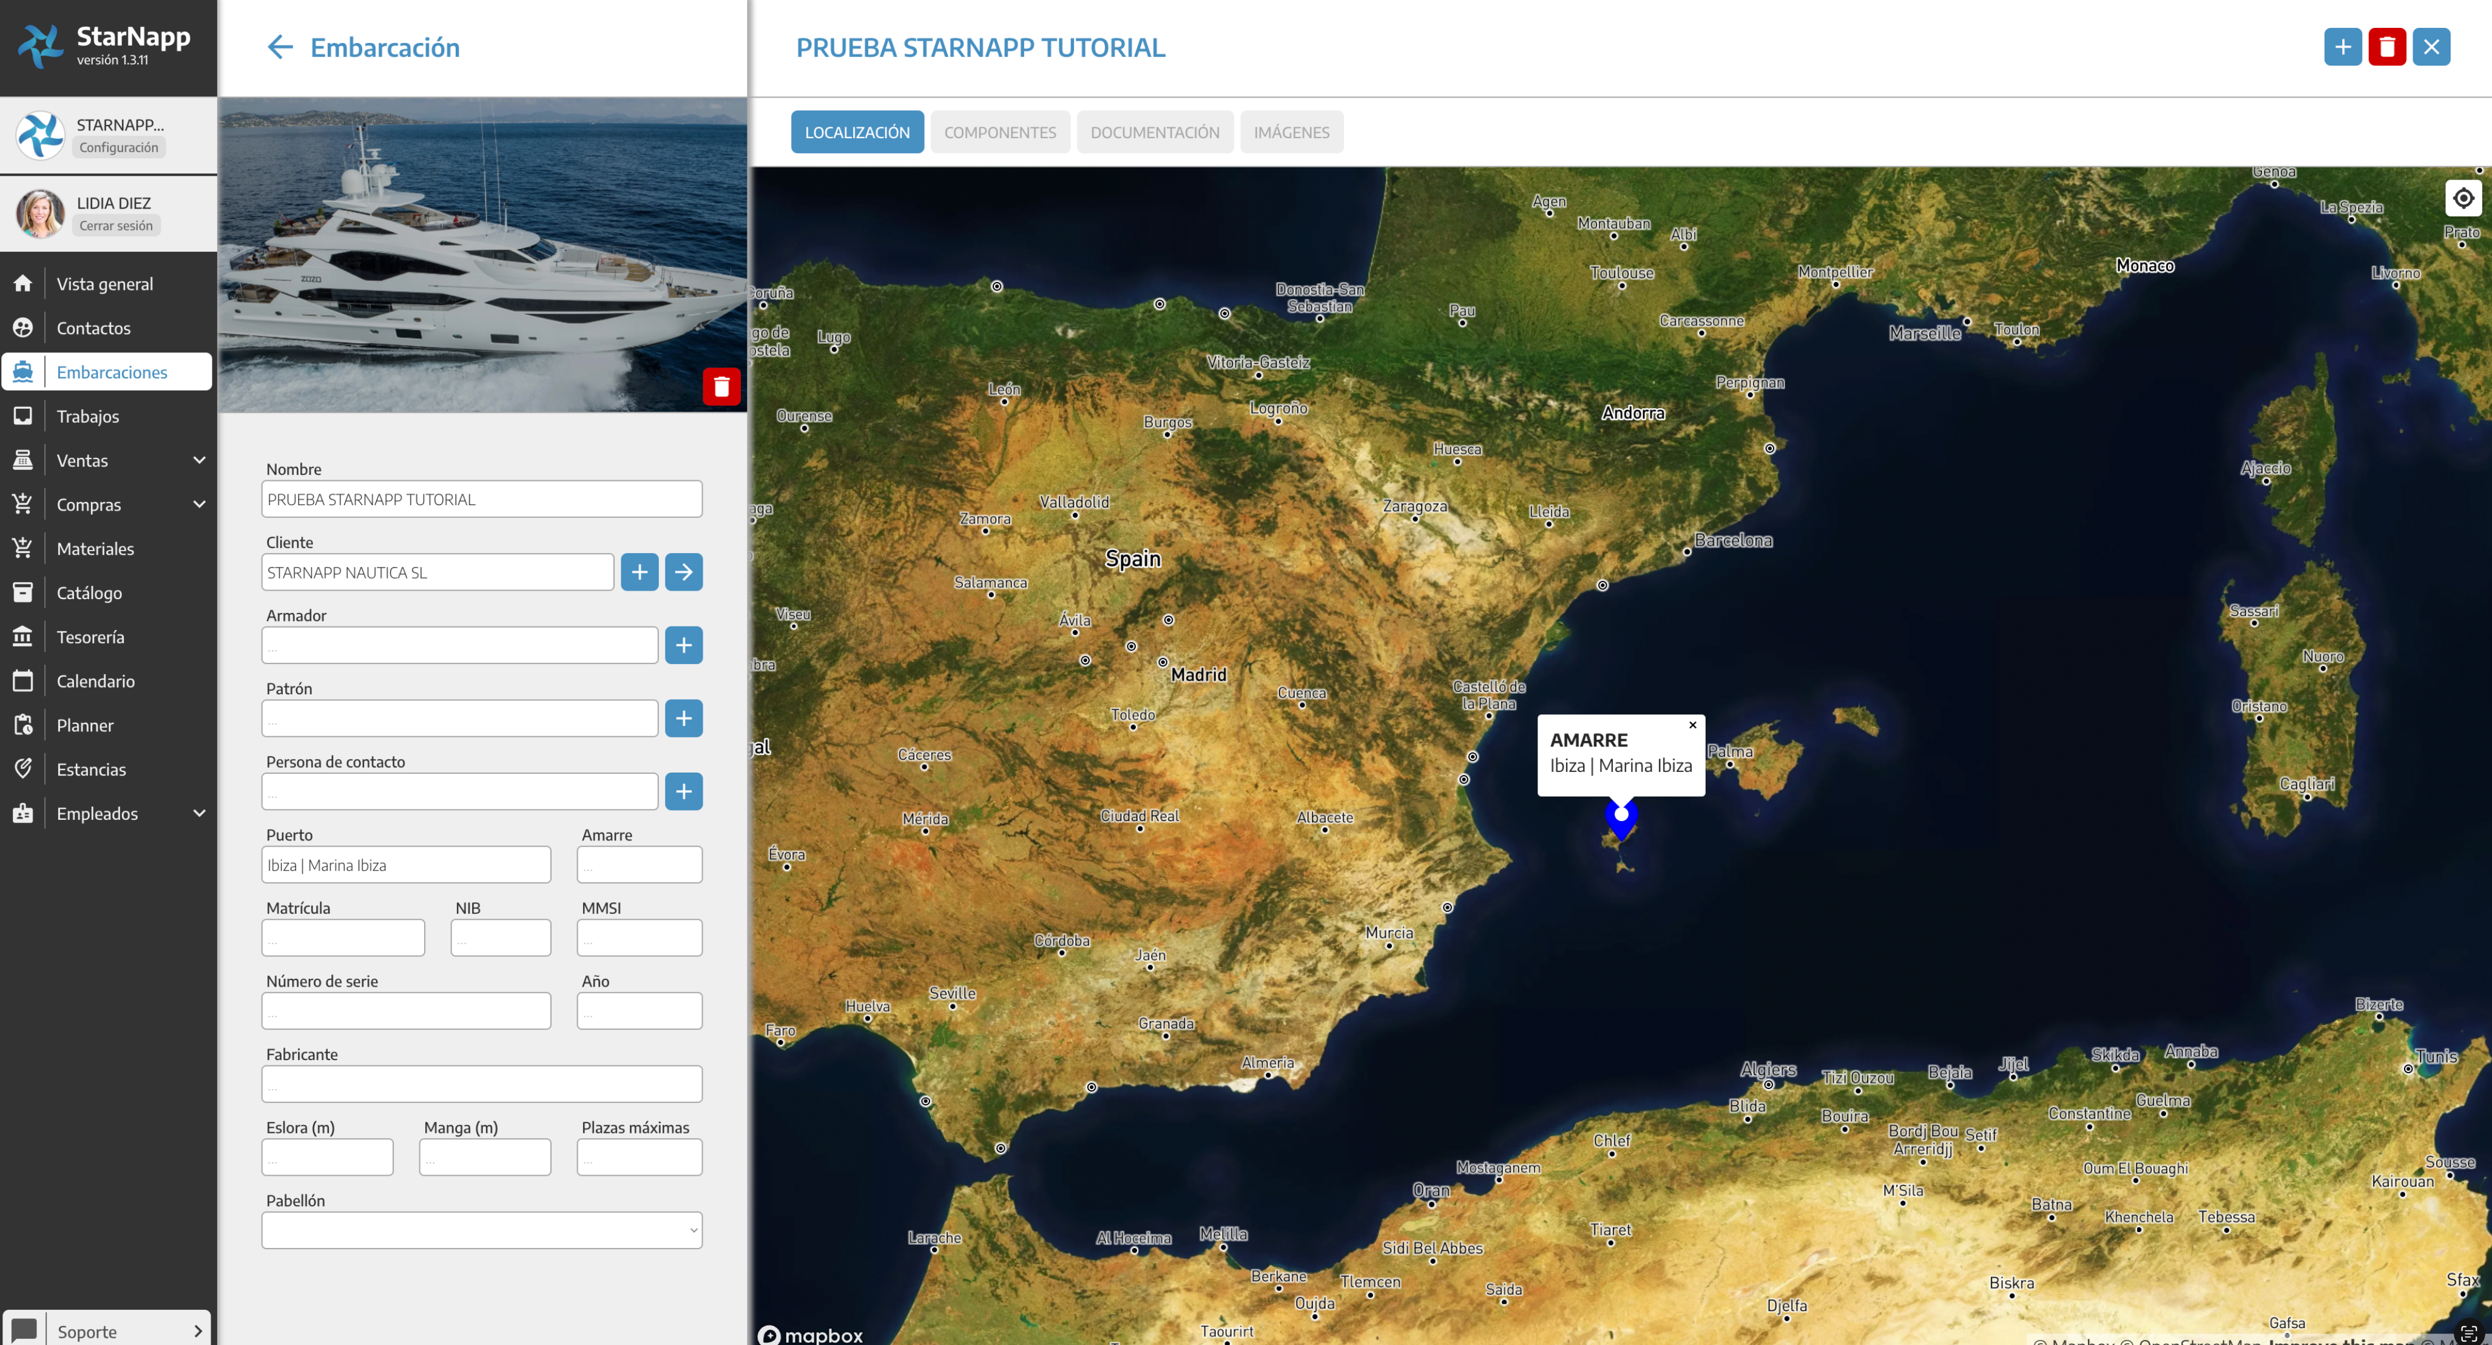Open the Pabellón dropdown
Viewport: 2492px width, 1345px height.
tap(481, 1230)
